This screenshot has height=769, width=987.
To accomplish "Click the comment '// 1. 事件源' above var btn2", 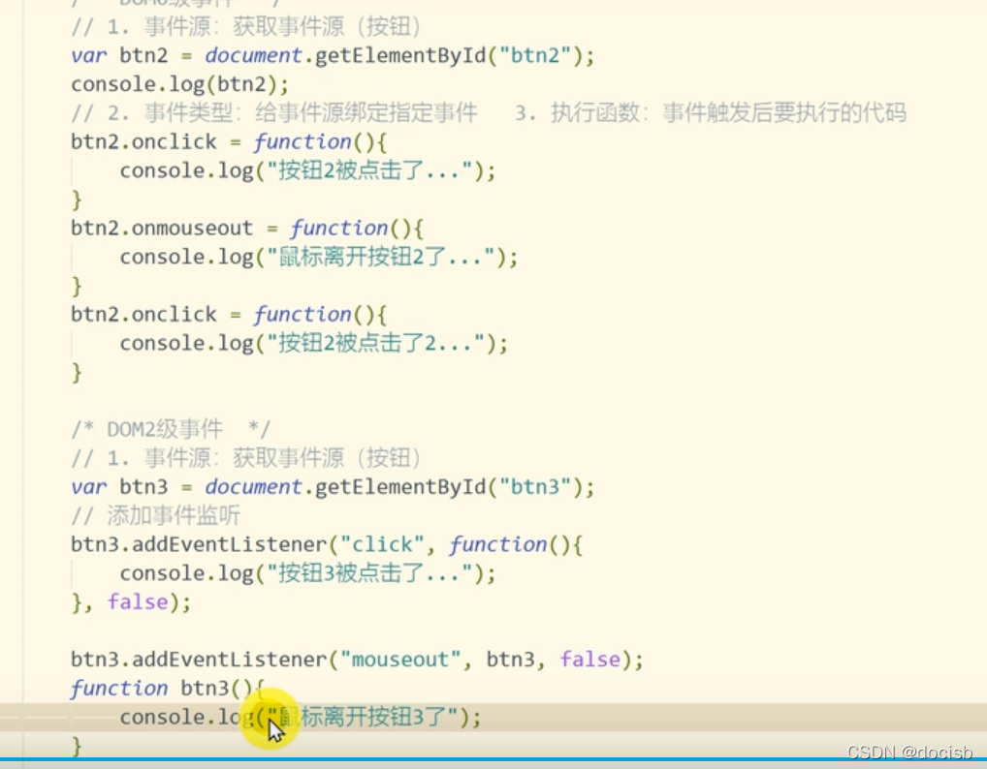I will tap(246, 27).
